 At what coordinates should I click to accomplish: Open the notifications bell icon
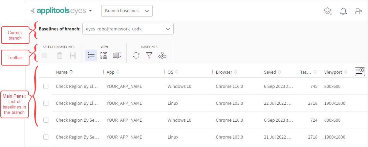click(x=343, y=11)
